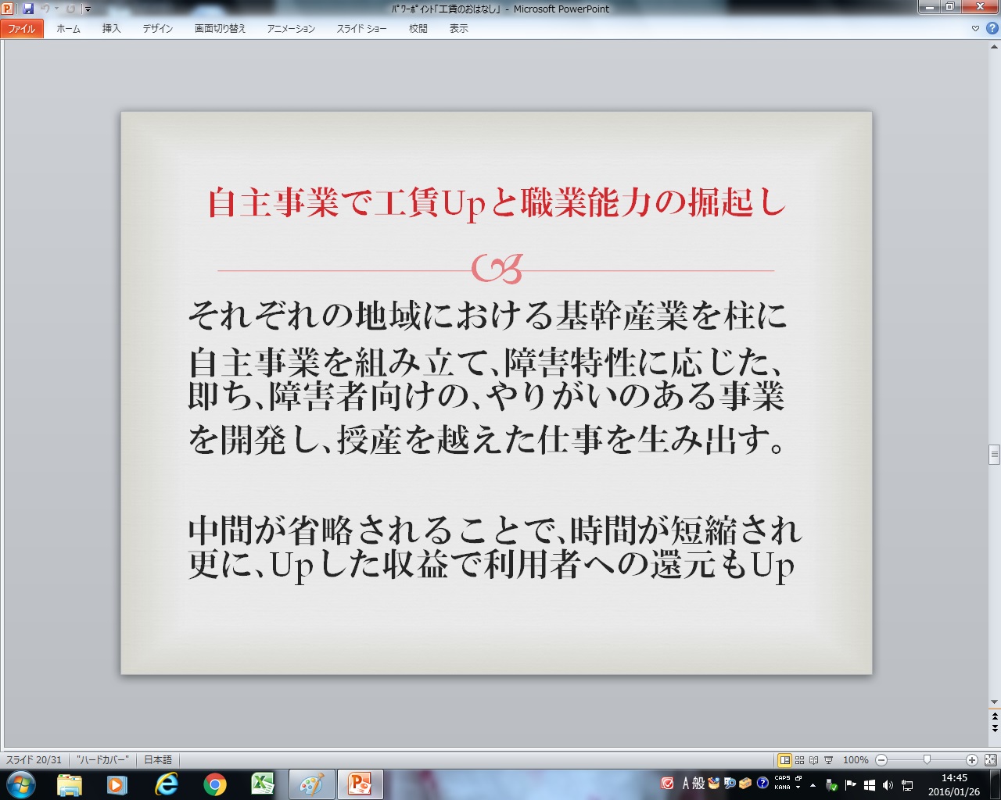The image size is (1001, 800).
Task: Open the 表示 ribbon tab
Action: (459, 28)
